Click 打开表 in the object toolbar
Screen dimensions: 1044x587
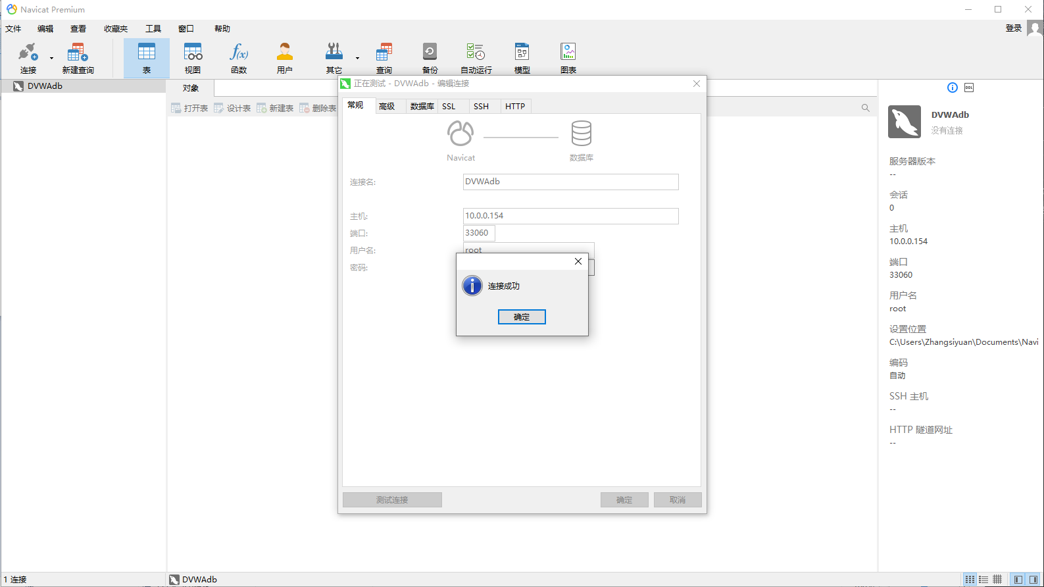[189, 108]
